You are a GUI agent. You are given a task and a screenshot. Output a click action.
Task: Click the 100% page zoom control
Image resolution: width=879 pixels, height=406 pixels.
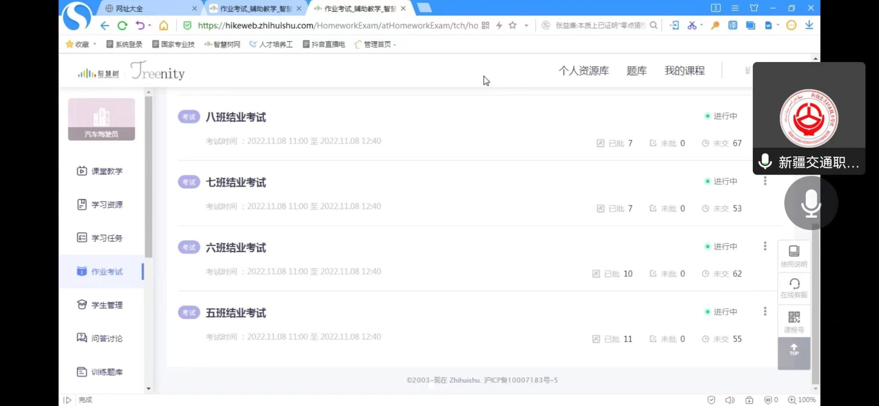coord(802,400)
